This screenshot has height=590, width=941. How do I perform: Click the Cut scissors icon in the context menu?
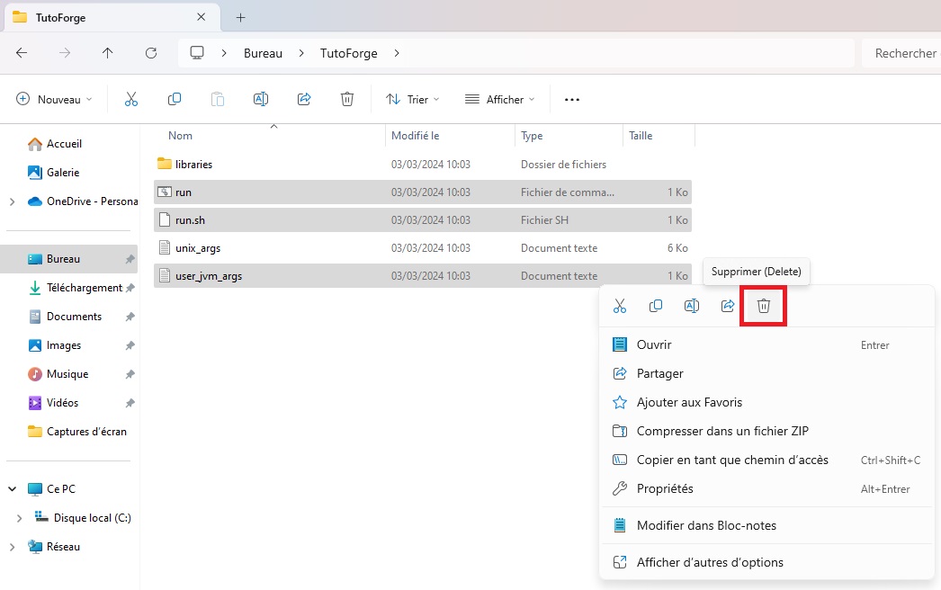click(x=619, y=306)
